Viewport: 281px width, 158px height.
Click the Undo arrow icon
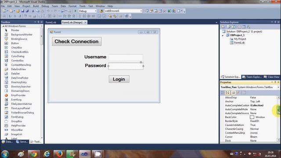[48, 11]
